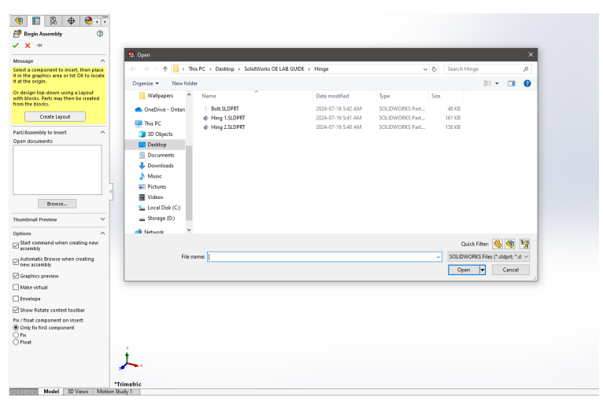The width and height of the screenshot is (603, 401).
Task: Open the Organize dropdown menu
Action: (x=146, y=83)
